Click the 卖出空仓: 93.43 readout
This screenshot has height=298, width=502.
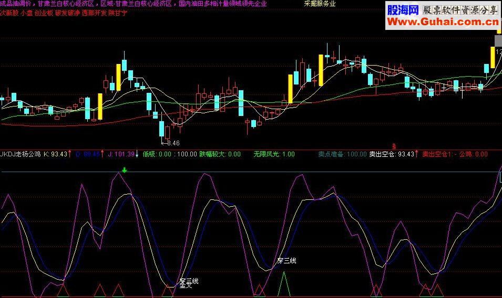click(392, 154)
